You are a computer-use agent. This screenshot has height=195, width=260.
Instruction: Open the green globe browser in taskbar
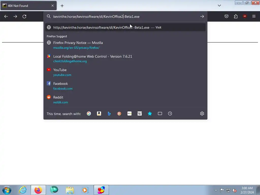click(54, 190)
